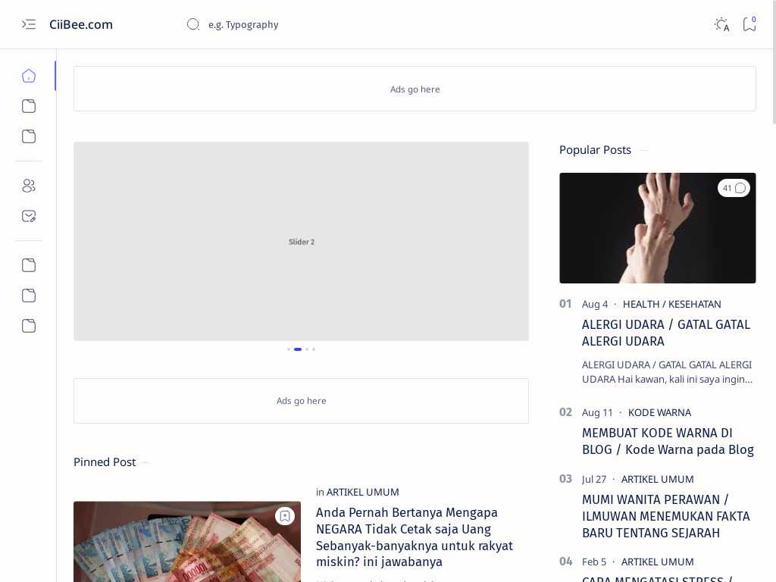
Task: Open the MEMBUAT KODE WARNA DI BLOG post
Action: click(x=667, y=441)
